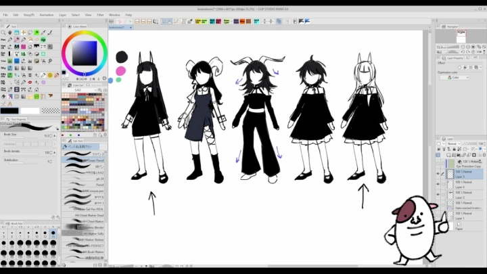Screen dimensions: 487x274
Task: Open the Edit menu
Action: [x=16, y=15]
